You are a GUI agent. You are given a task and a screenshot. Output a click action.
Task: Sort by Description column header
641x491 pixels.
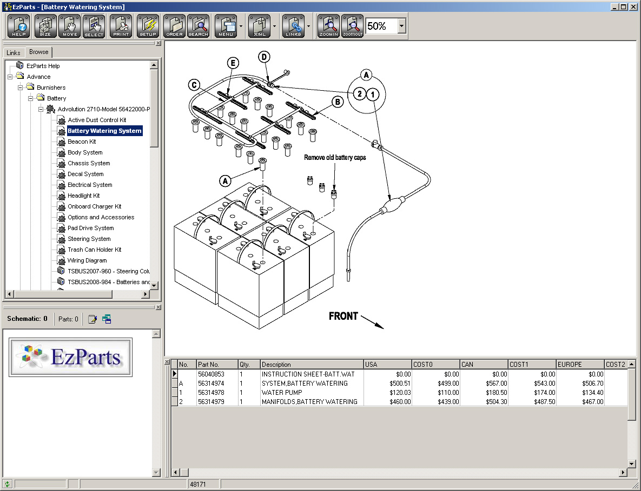pos(312,365)
